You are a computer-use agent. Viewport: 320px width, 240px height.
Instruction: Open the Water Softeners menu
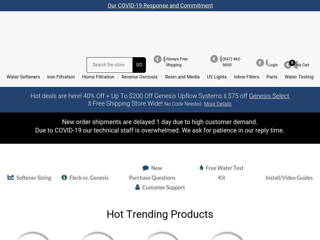coord(23,77)
